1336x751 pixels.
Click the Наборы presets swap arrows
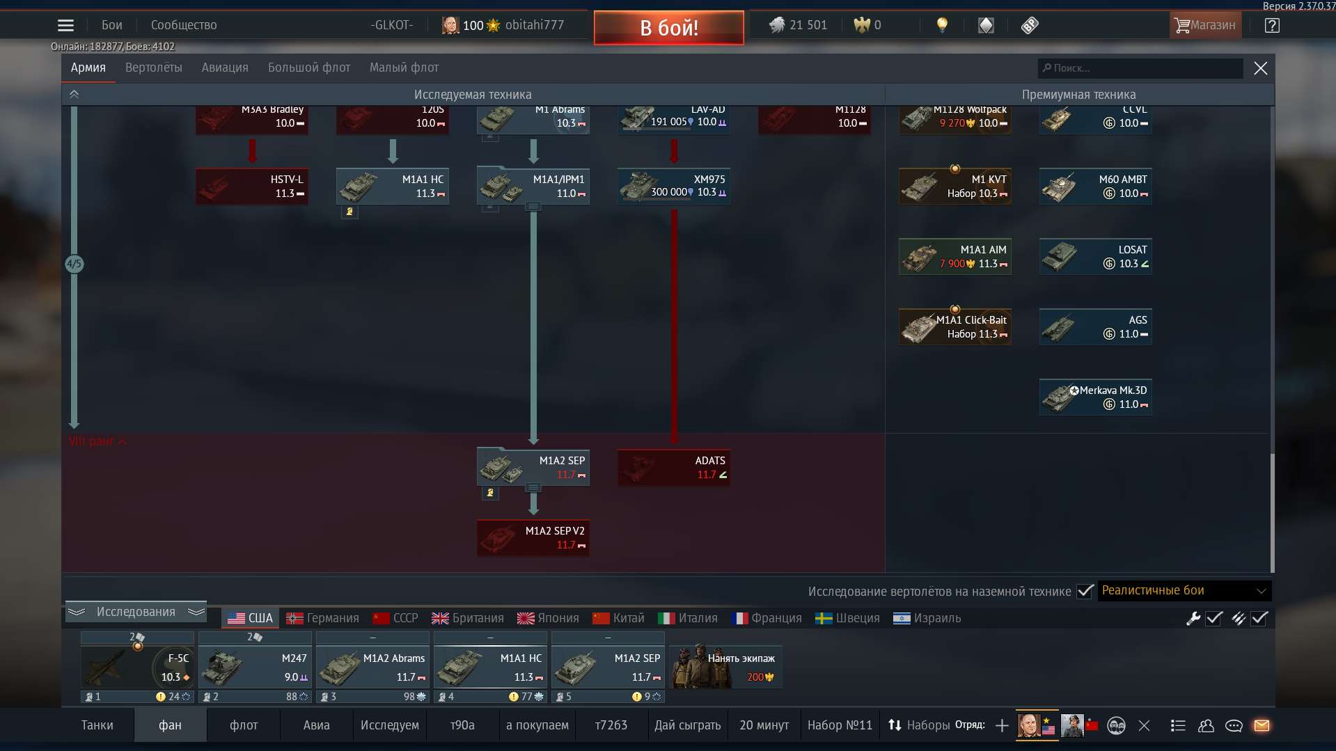click(895, 725)
